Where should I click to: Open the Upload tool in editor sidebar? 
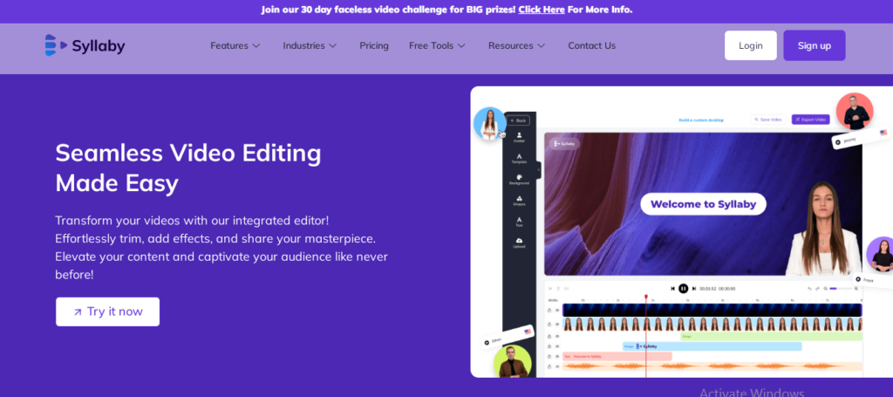click(520, 243)
